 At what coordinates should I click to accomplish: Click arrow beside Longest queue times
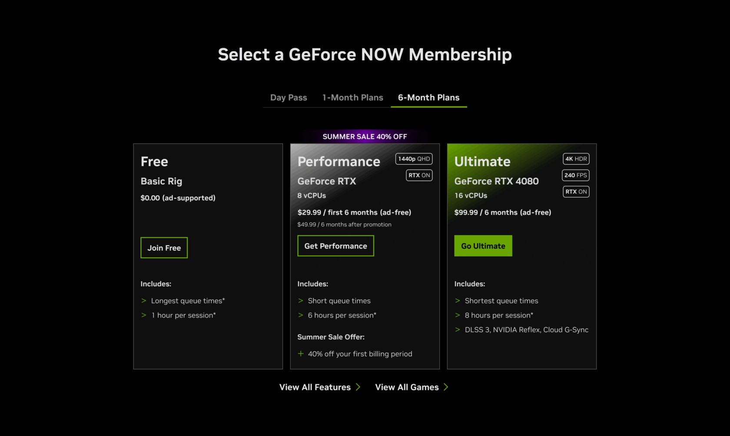pyautogui.click(x=144, y=301)
